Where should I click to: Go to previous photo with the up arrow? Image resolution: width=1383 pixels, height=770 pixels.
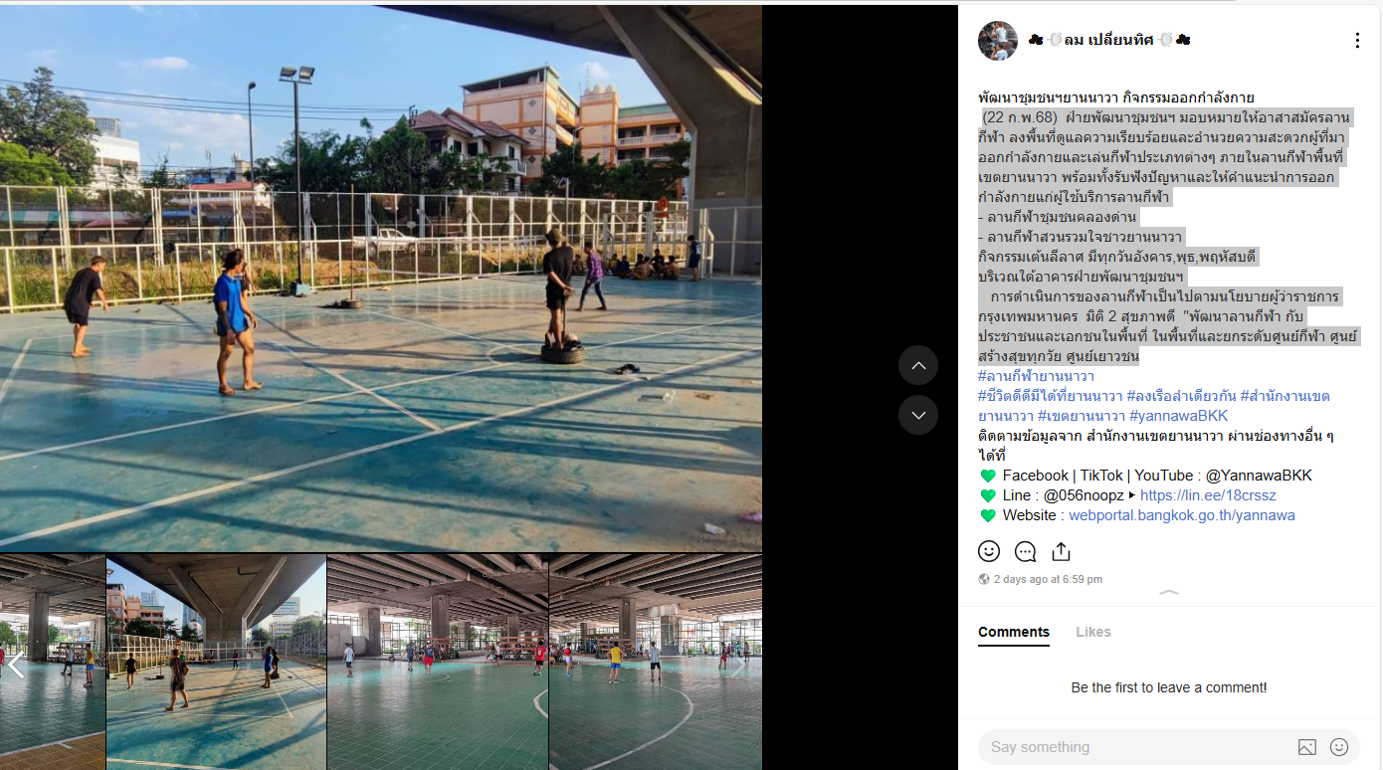[918, 365]
